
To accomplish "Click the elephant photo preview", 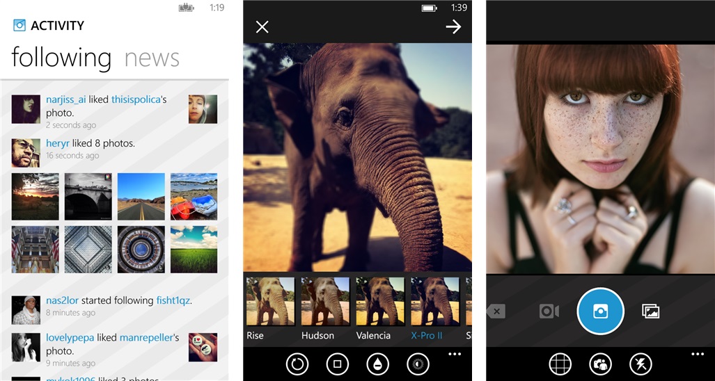I will pos(358,158).
